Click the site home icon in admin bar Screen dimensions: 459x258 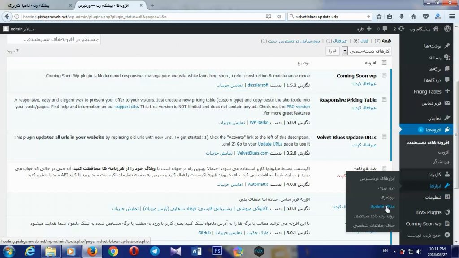pos(436,29)
